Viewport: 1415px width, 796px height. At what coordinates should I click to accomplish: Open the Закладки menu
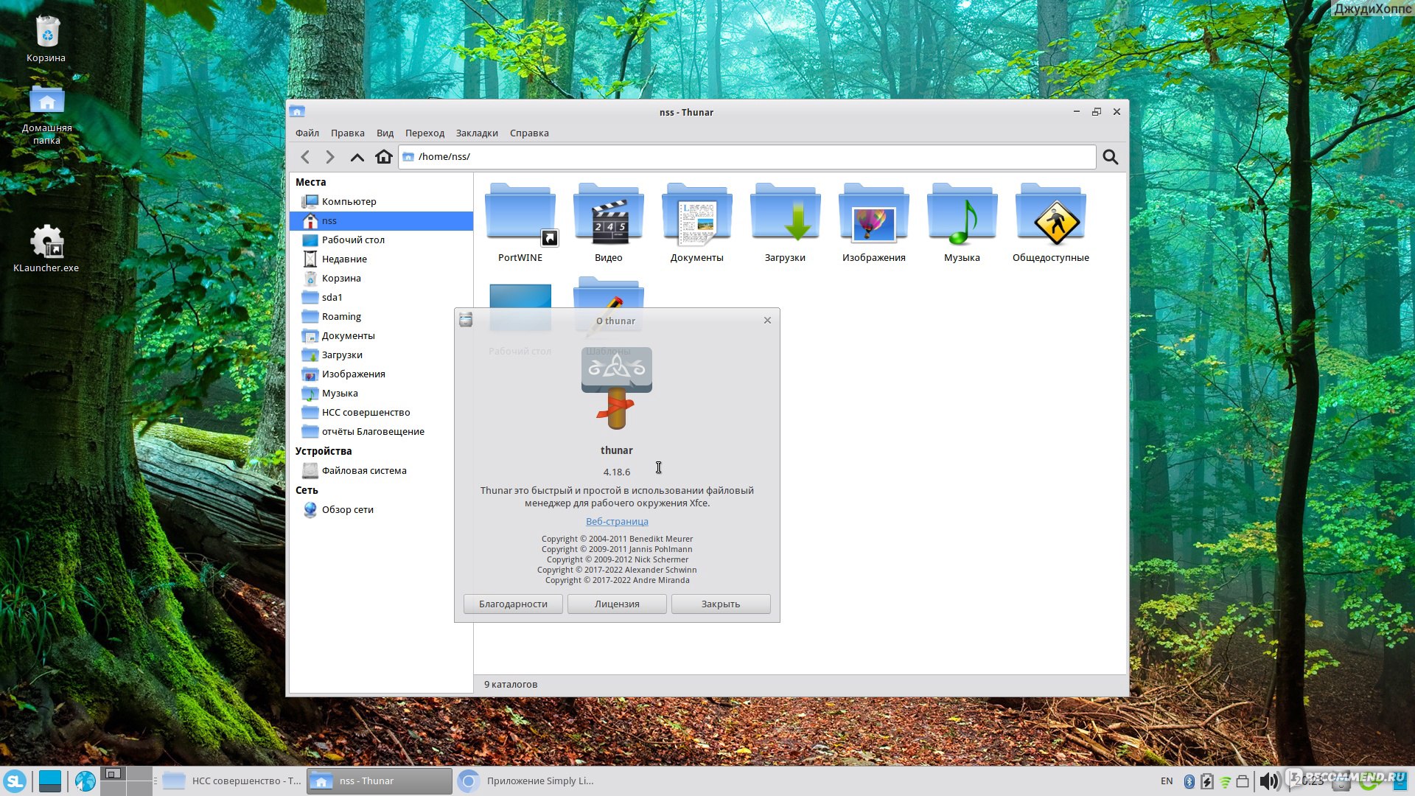coord(477,133)
